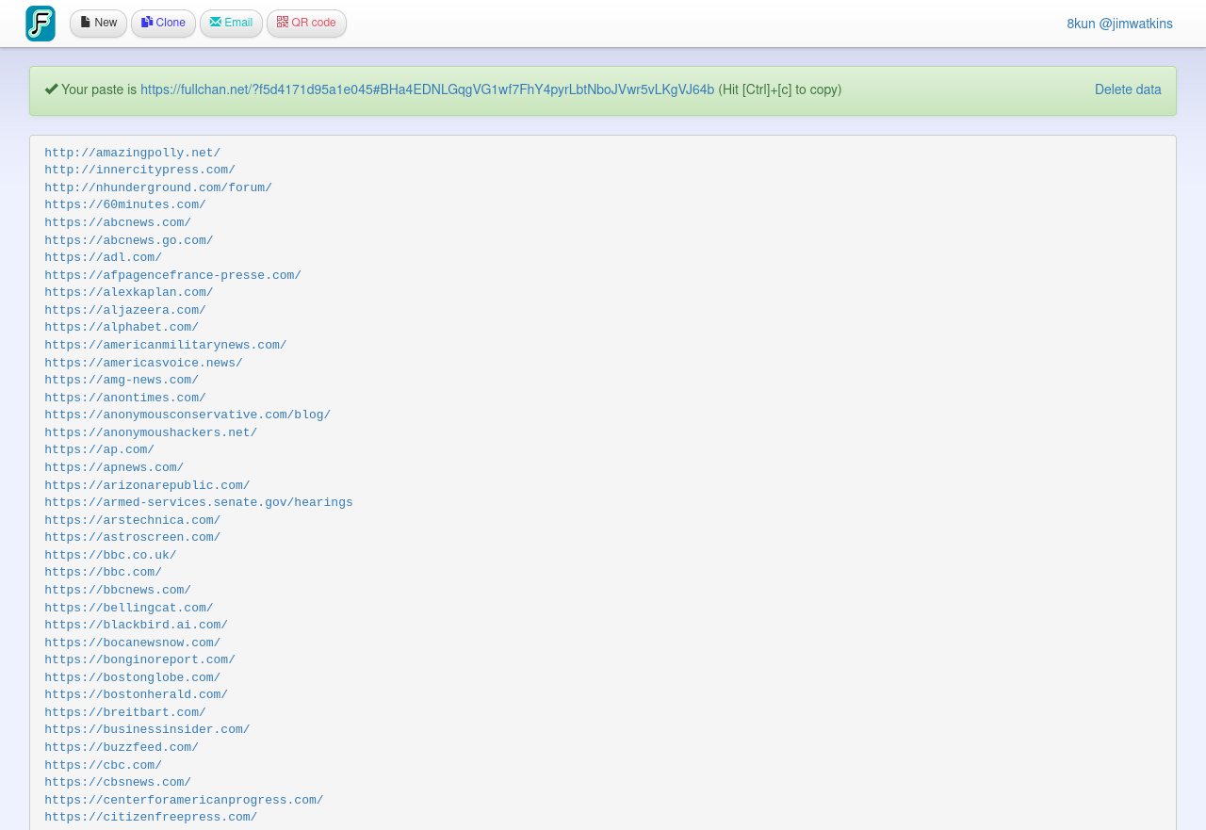Open the blackbird.ai.com link
Image resolution: width=1206 pixels, height=830 pixels.
pyautogui.click(x=137, y=625)
